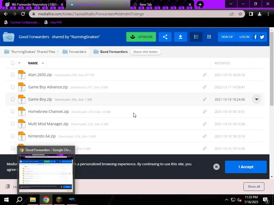The width and height of the screenshot is (274, 205).
Task: Tick the select-all files checkbox
Action: [x=13, y=63]
